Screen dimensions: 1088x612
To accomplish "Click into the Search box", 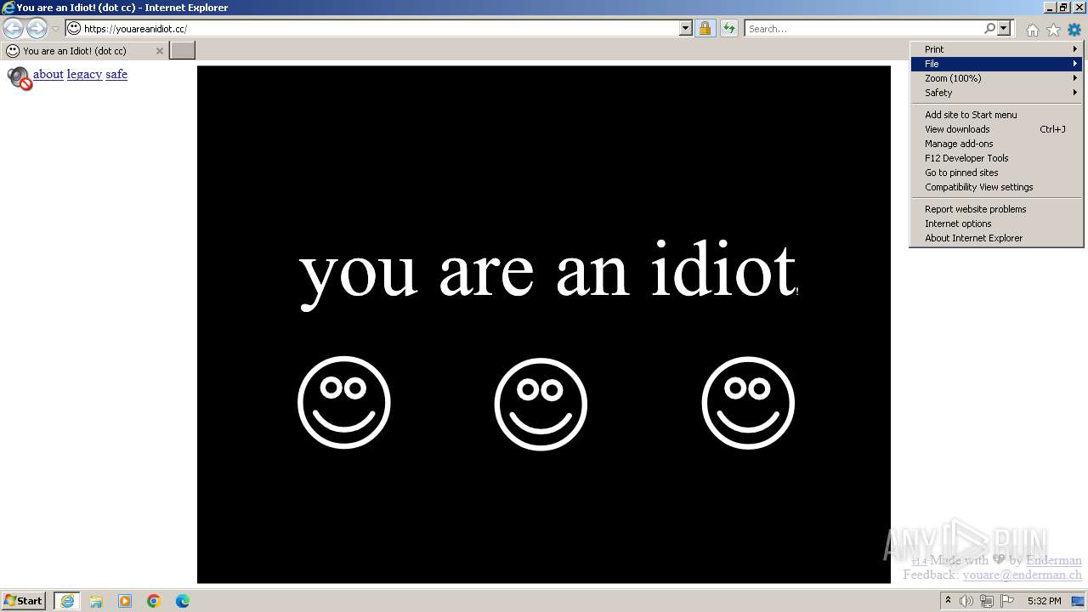I will point(864,29).
